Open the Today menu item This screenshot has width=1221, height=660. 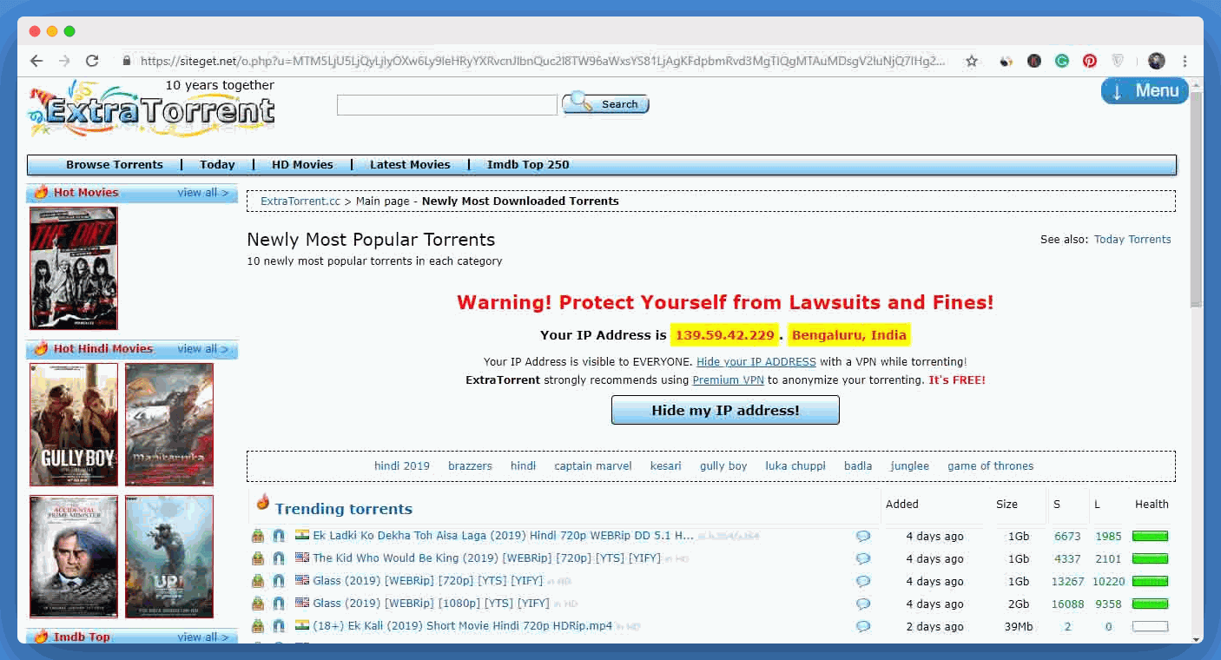pos(217,165)
